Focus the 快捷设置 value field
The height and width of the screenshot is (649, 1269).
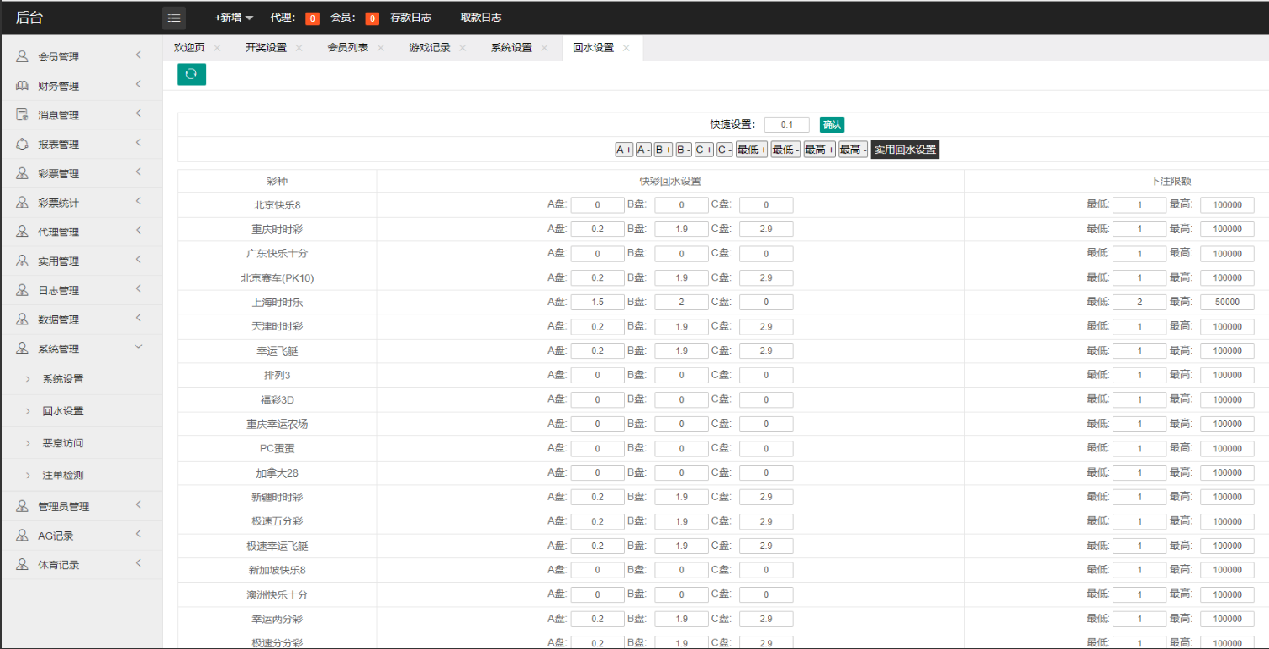(x=787, y=124)
